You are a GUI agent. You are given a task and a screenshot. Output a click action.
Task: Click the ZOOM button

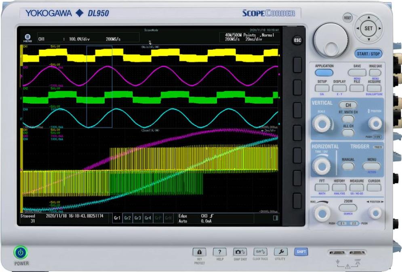[348, 208]
